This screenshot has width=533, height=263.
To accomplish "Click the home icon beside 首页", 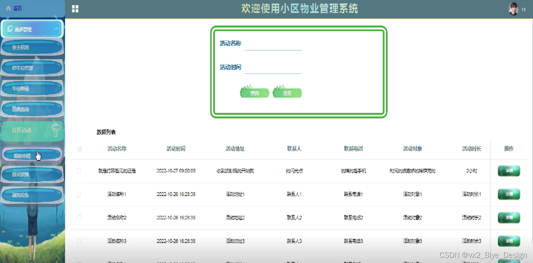I will pyautogui.click(x=8, y=8).
